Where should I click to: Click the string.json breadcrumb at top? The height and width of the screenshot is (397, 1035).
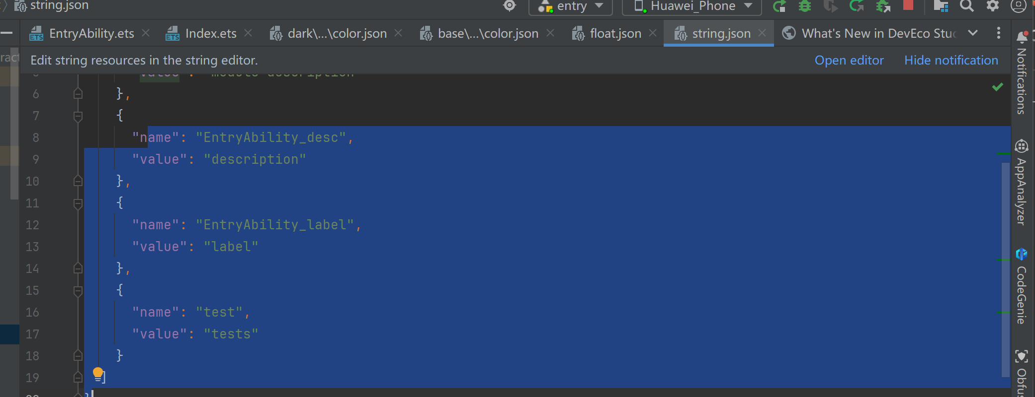51,5
